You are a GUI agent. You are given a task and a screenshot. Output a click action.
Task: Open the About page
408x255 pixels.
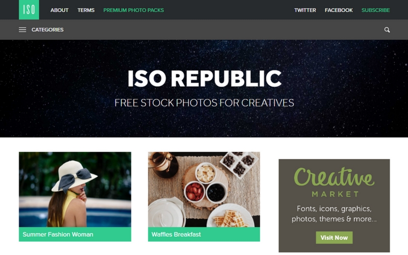tap(59, 10)
